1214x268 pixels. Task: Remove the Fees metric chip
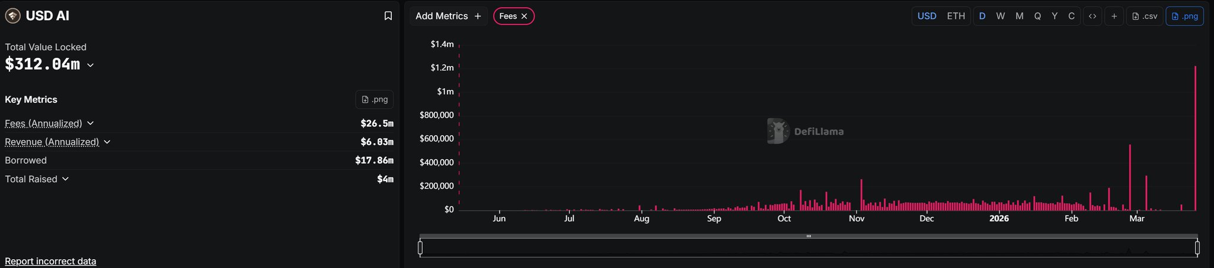(x=524, y=17)
